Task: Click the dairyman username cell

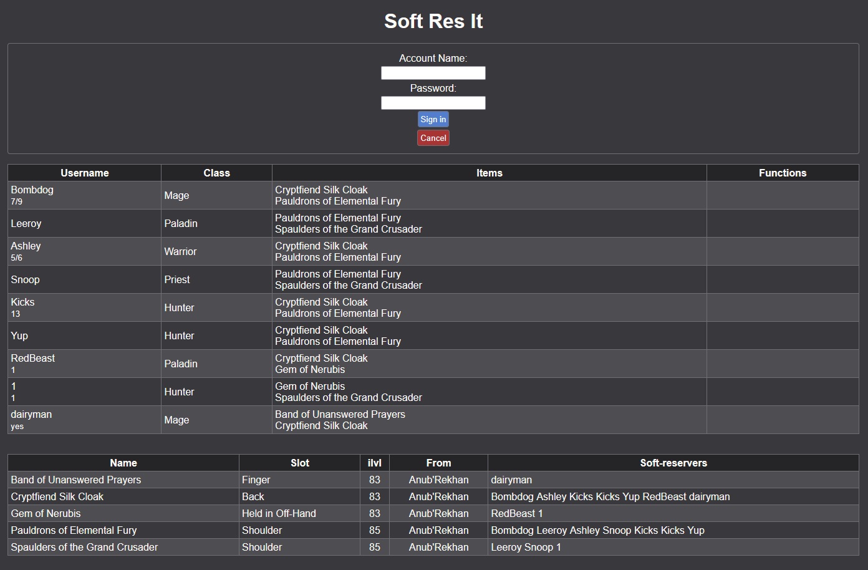Action: [x=31, y=415]
